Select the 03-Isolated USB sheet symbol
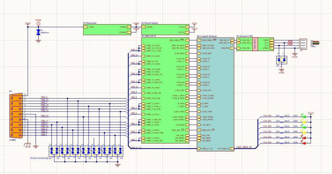Image resolution: width=332 pixels, height=174 pixels. [255, 44]
